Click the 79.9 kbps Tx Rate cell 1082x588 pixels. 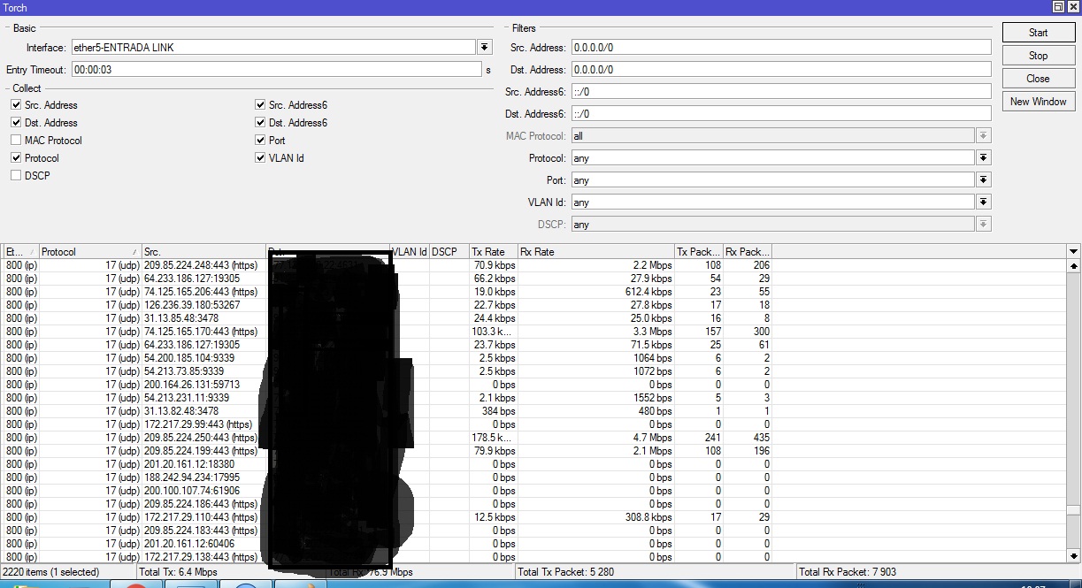[x=494, y=451]
